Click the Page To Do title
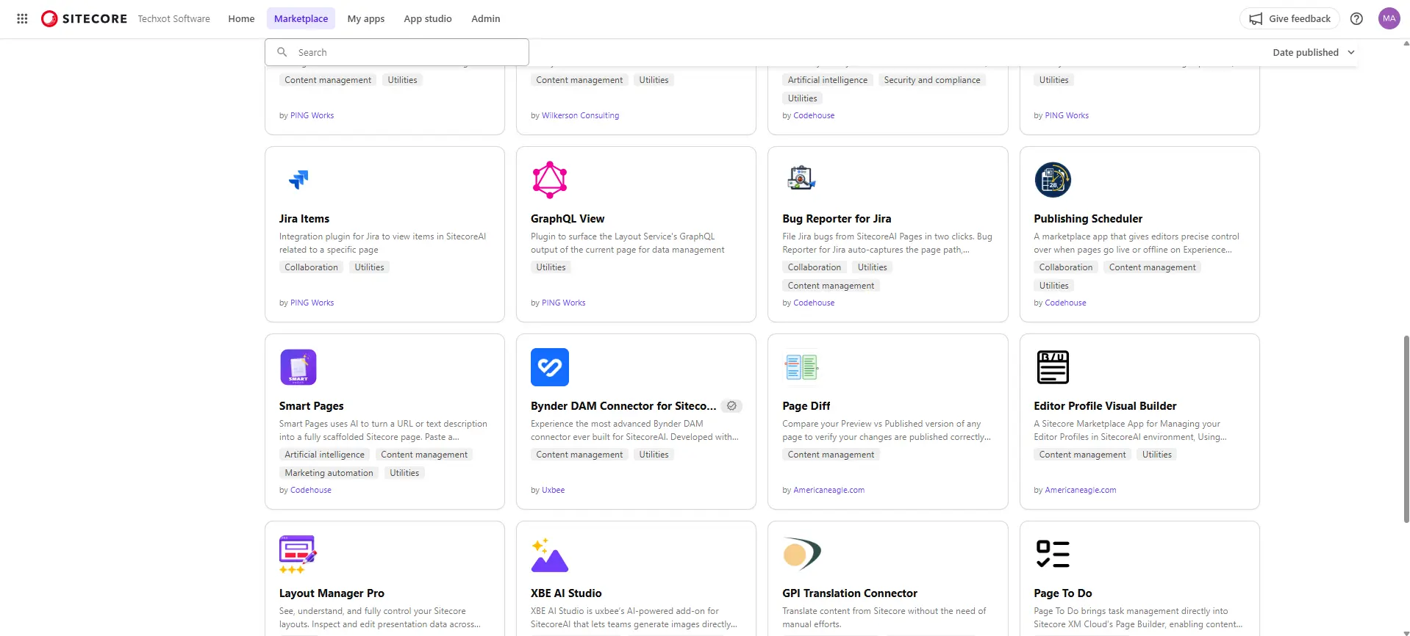This screenshot has height=636, width=1410. [x=1062, y=593]
